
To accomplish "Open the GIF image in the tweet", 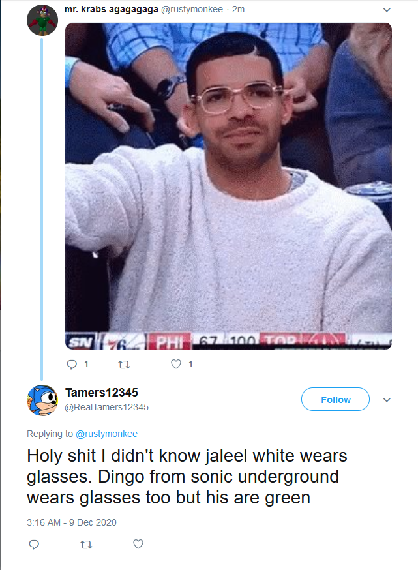I will point(228,186).
